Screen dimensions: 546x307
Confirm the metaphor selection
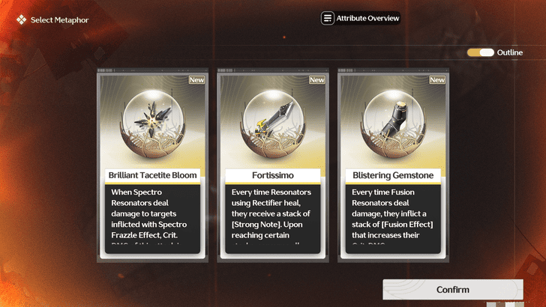coord(453,290)
